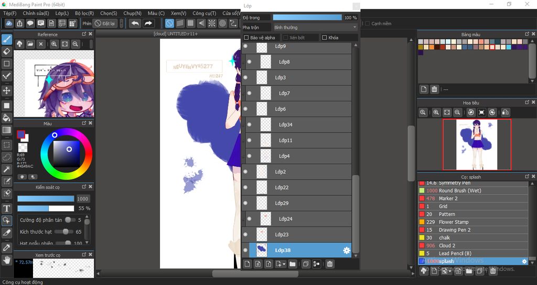The image size is (537, 285).
Task: Open the Tệp(F) menu
Action: point(9,13)
